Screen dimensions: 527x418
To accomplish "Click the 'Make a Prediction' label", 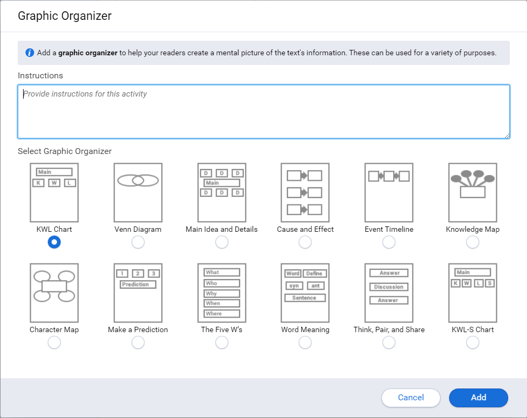I will (x=138, y=329).
